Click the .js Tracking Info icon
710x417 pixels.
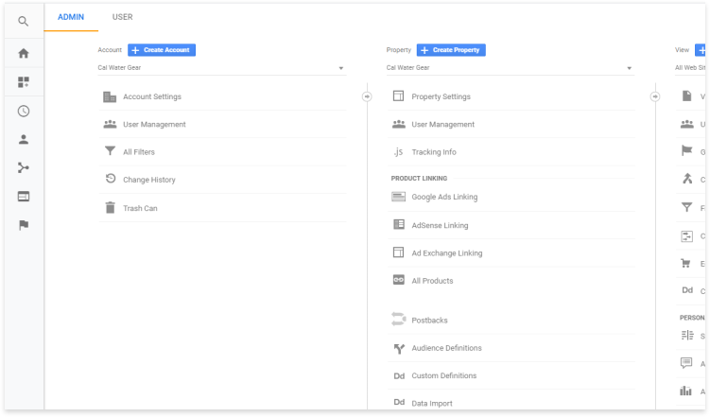coord(398,151)
